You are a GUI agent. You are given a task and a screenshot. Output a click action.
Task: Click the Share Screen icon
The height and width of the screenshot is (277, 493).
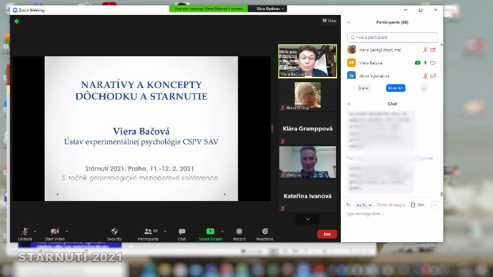pyautogui.click(x=210, y=232)
